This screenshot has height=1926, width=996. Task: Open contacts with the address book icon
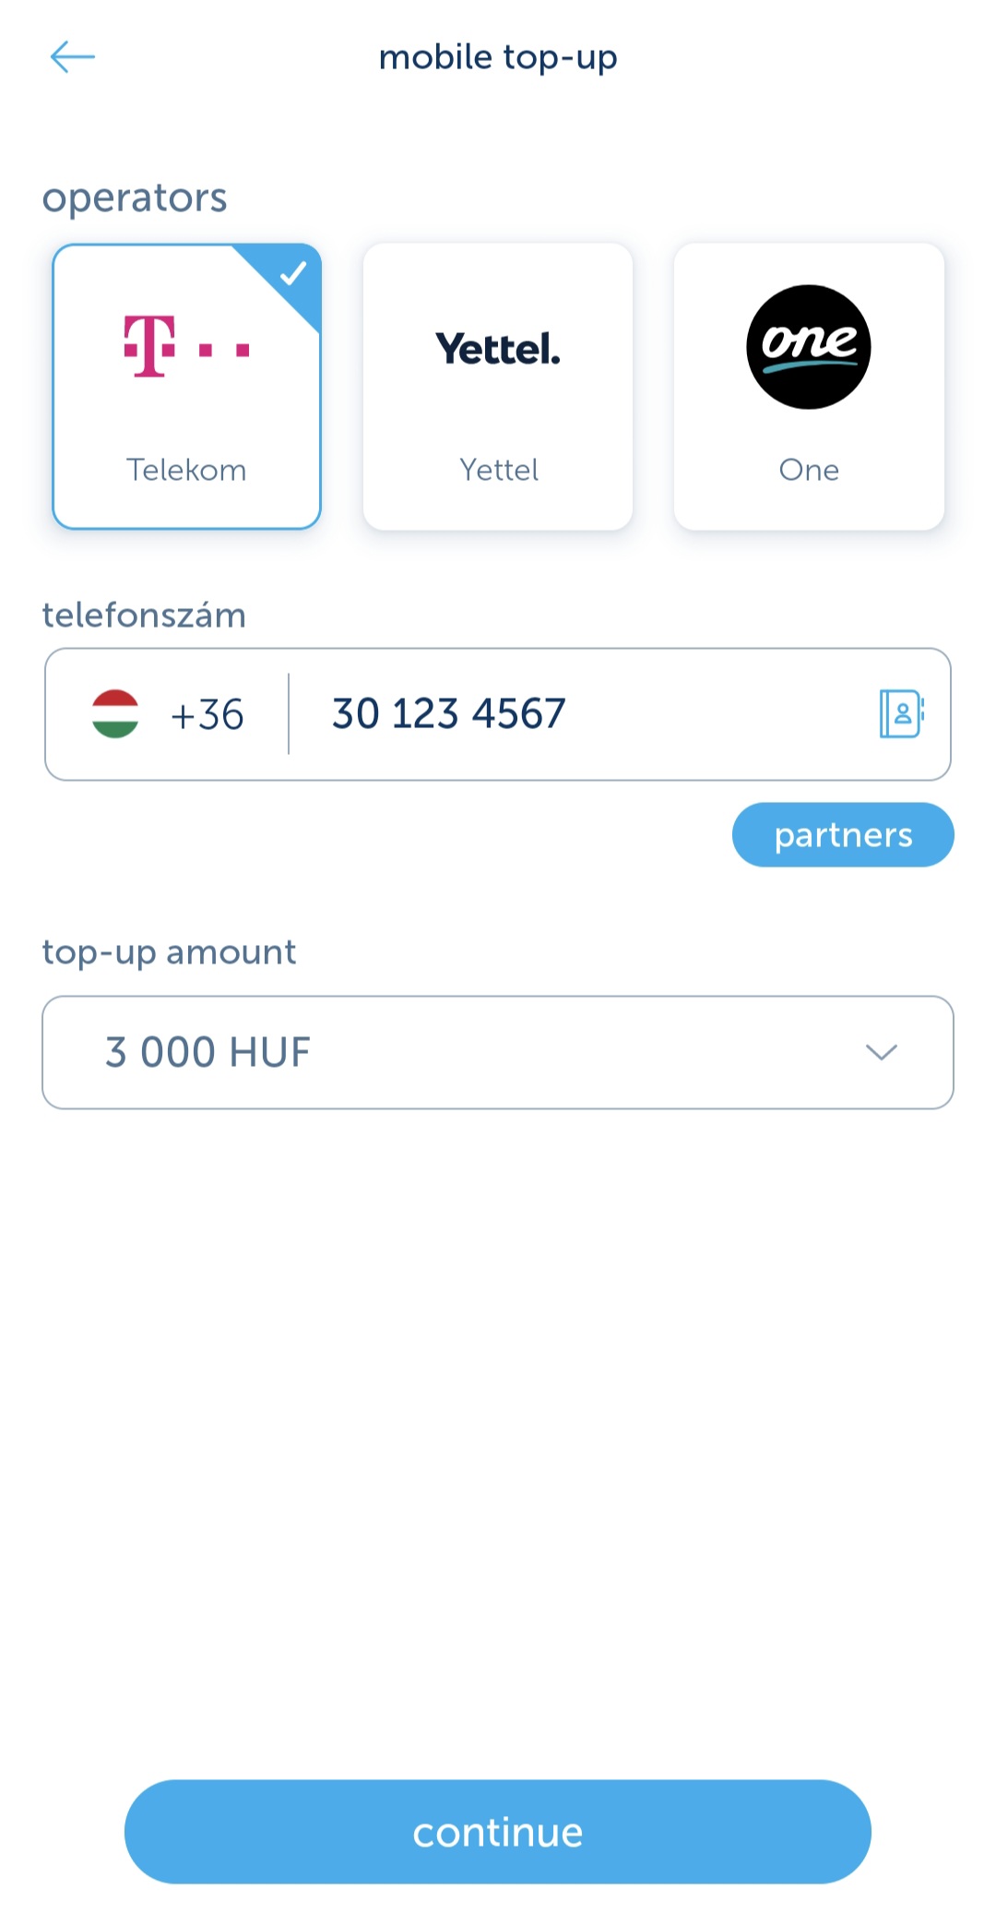coord(901,713)
